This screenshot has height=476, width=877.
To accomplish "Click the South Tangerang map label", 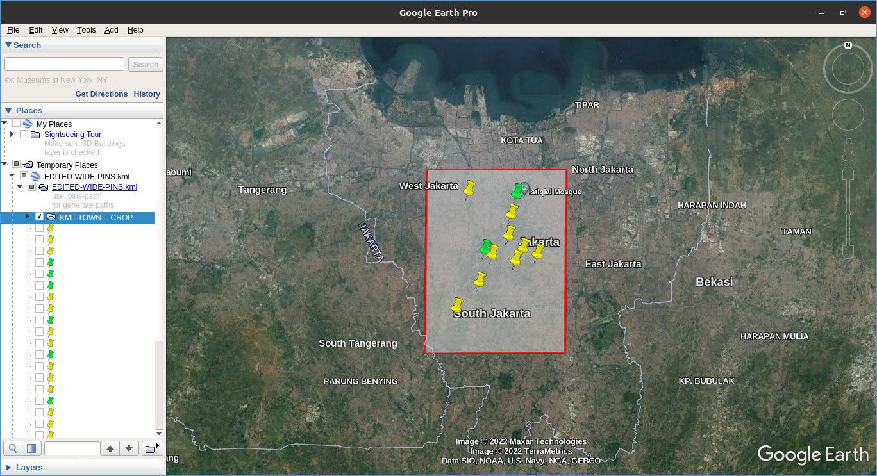I will [358, 343].
